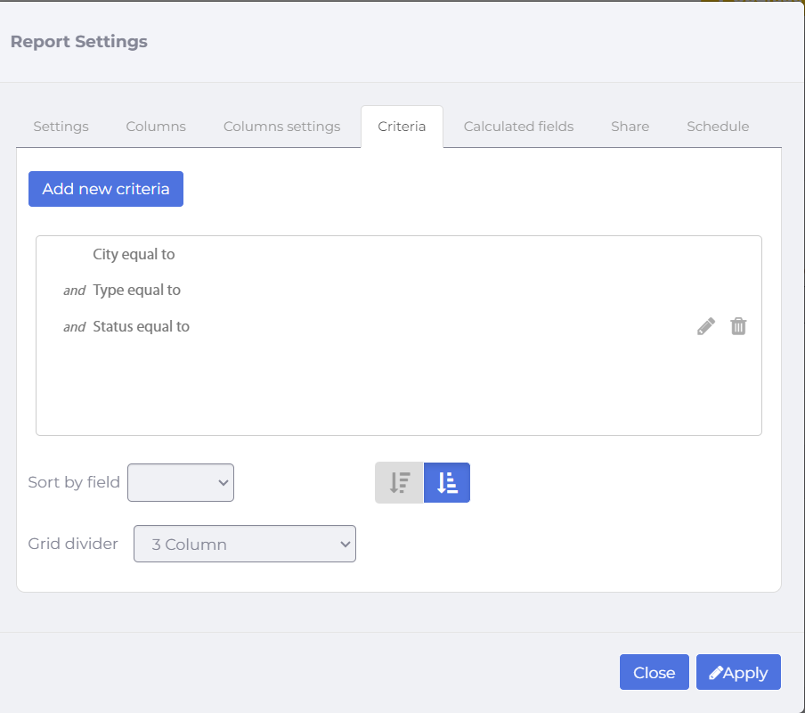The height and width of the screenshot is (713, 805).
Task: Select the Criteria tab
Action: click(x=402, y=127)
